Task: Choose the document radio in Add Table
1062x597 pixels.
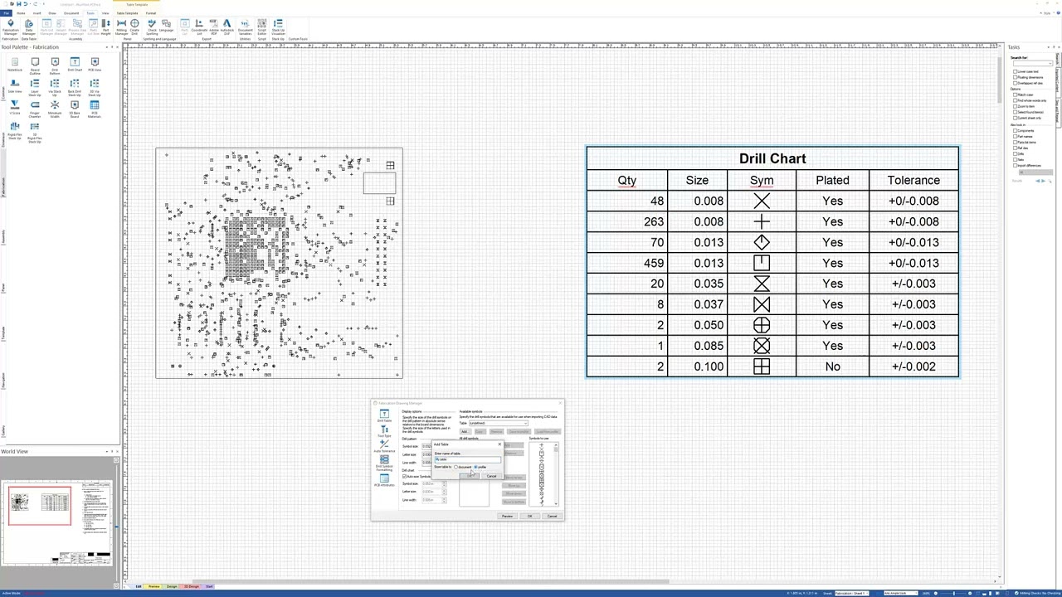Action: coord(455,467)
